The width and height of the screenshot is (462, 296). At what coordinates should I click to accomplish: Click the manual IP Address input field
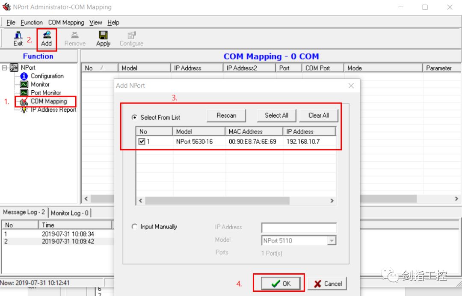299,228
